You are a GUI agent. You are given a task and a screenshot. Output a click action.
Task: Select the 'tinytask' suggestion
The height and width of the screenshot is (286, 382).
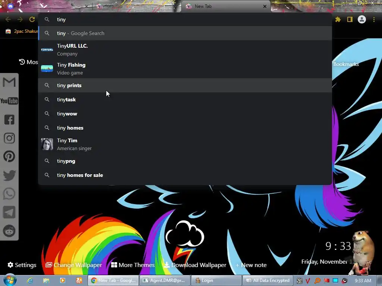click(185, 99)
